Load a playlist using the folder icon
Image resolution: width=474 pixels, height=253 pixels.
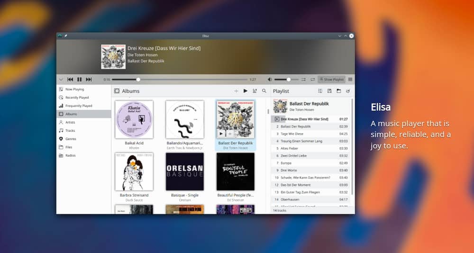click(x=339, y=91)
